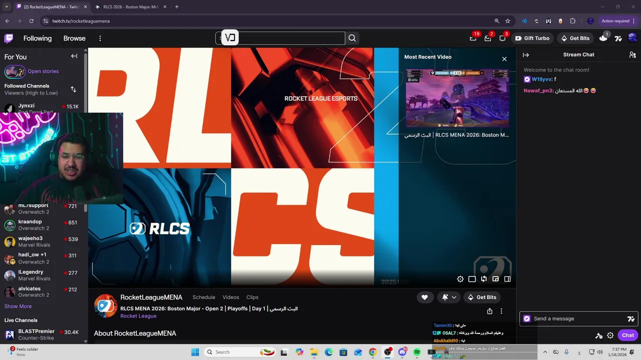Image resolution: width=641 pixels, height=360 pixels.
Task: Click Show More under followed channels
Action: [x=18, y=306]
